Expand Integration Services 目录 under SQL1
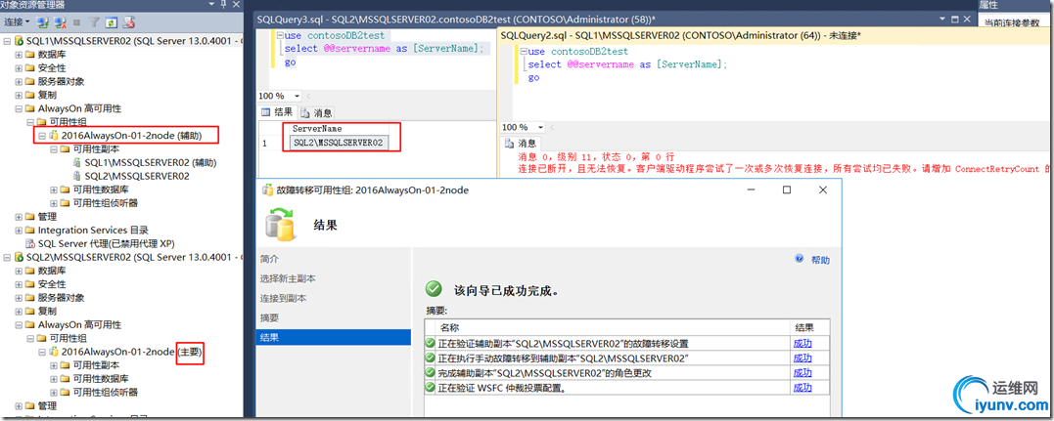The image size is (1054, 421). click(19, 231)
